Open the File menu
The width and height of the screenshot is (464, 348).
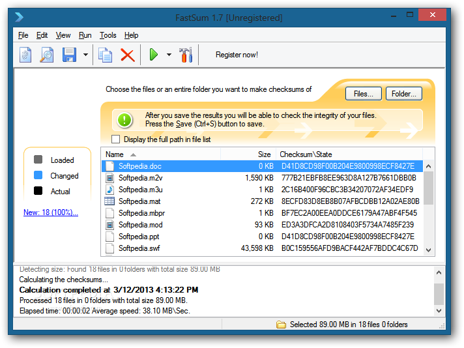[23, 35]
